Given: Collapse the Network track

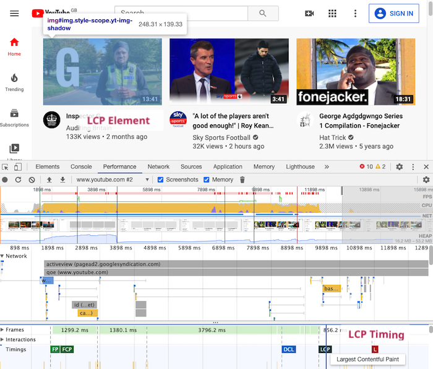Looking at the screenshot, I should pos(2,256).
